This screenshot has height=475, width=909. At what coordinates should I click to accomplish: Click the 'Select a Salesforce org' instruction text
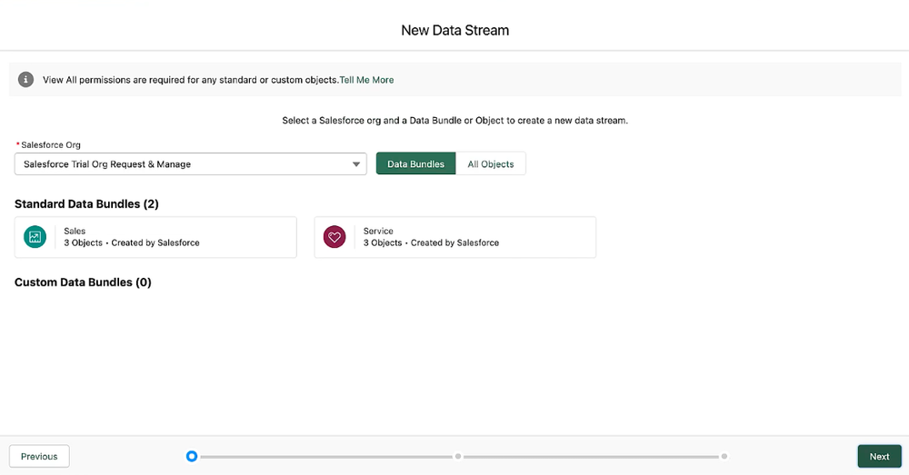pos(455,121)
